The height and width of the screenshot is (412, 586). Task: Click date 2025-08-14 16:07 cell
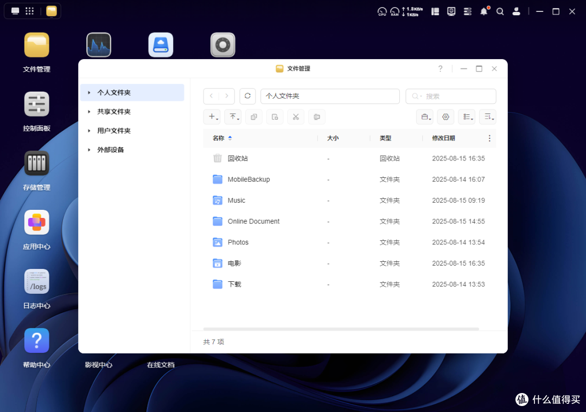tap(458, 179)
